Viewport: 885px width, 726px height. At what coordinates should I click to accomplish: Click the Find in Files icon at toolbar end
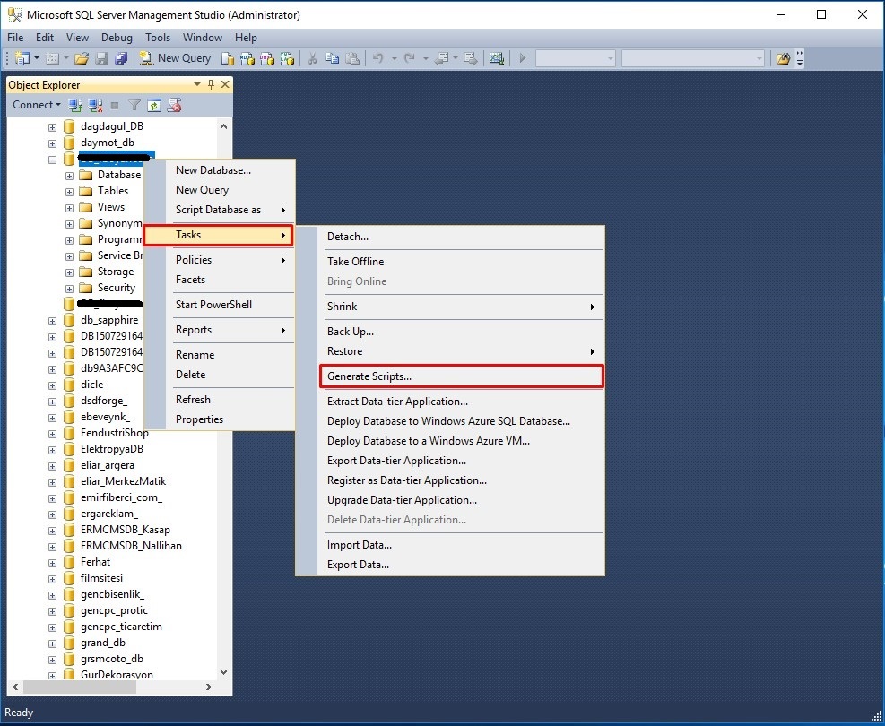pyautogui.click(x=783, y=58)
